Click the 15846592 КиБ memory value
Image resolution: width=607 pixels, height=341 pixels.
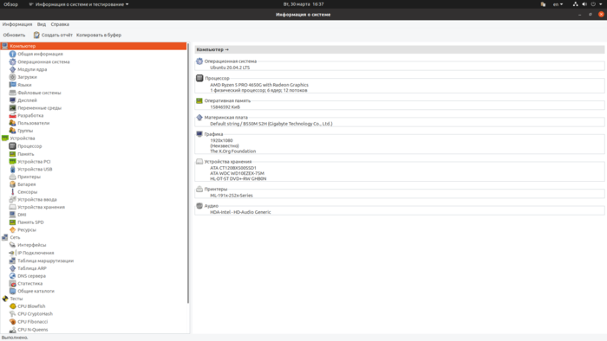click(225, 107)
